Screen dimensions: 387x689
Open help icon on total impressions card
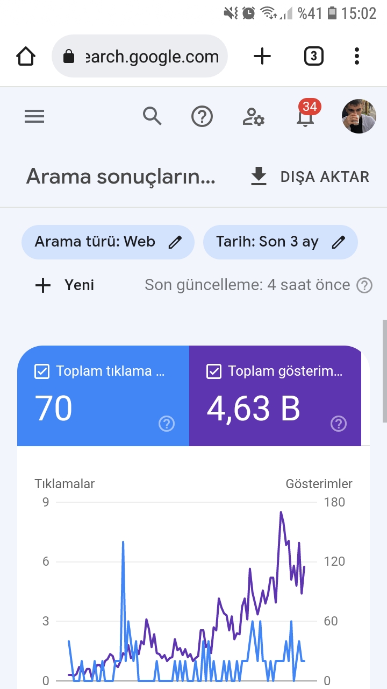pyautogui.click(x=339, y=424)
